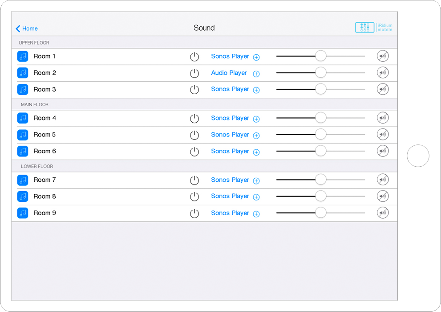Image resolution: width=441 pixels, height=312 pixels.
Task: Click the Room 3 volume slider knob
Action: click(320, 89)
